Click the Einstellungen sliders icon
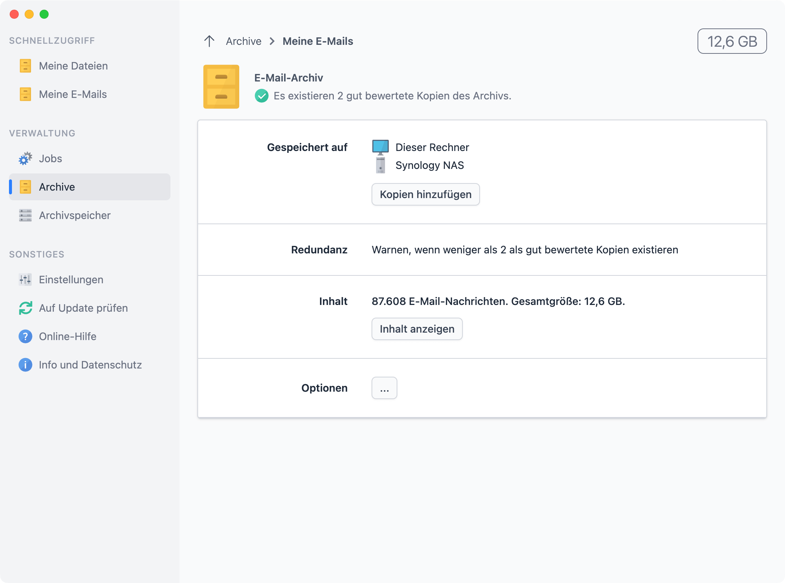Viewport: 785px width, 583px height. point(25,280)
